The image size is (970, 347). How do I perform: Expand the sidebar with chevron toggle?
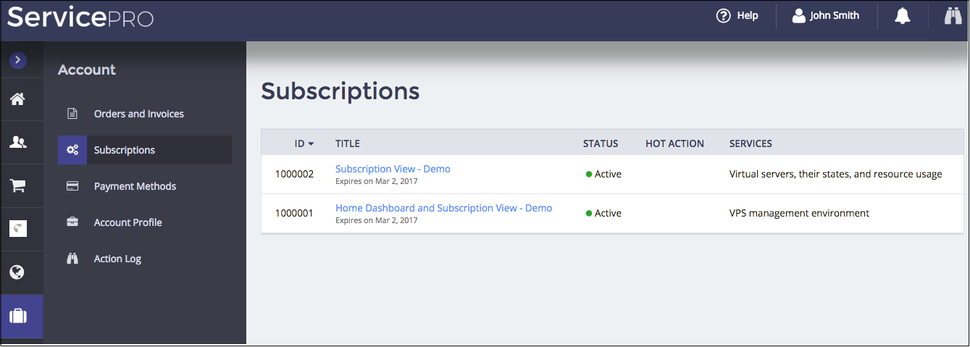coord(18,61)
